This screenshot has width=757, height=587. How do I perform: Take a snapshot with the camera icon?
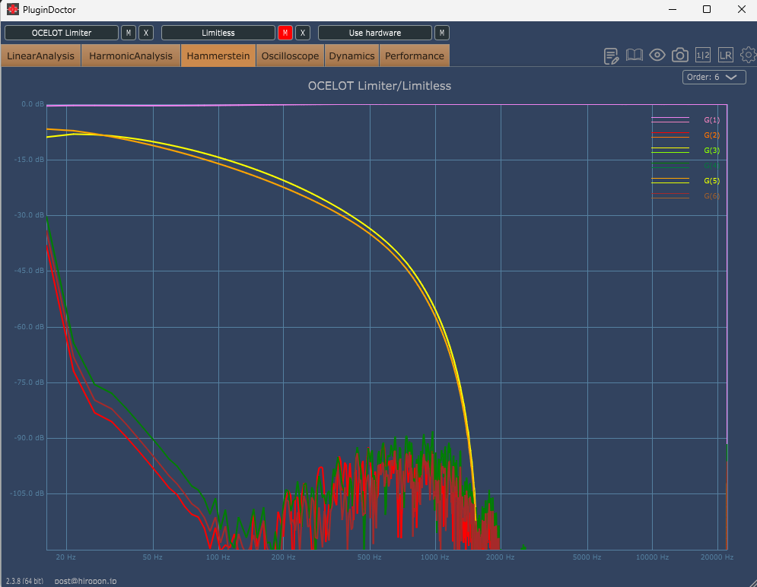point(680,55)
